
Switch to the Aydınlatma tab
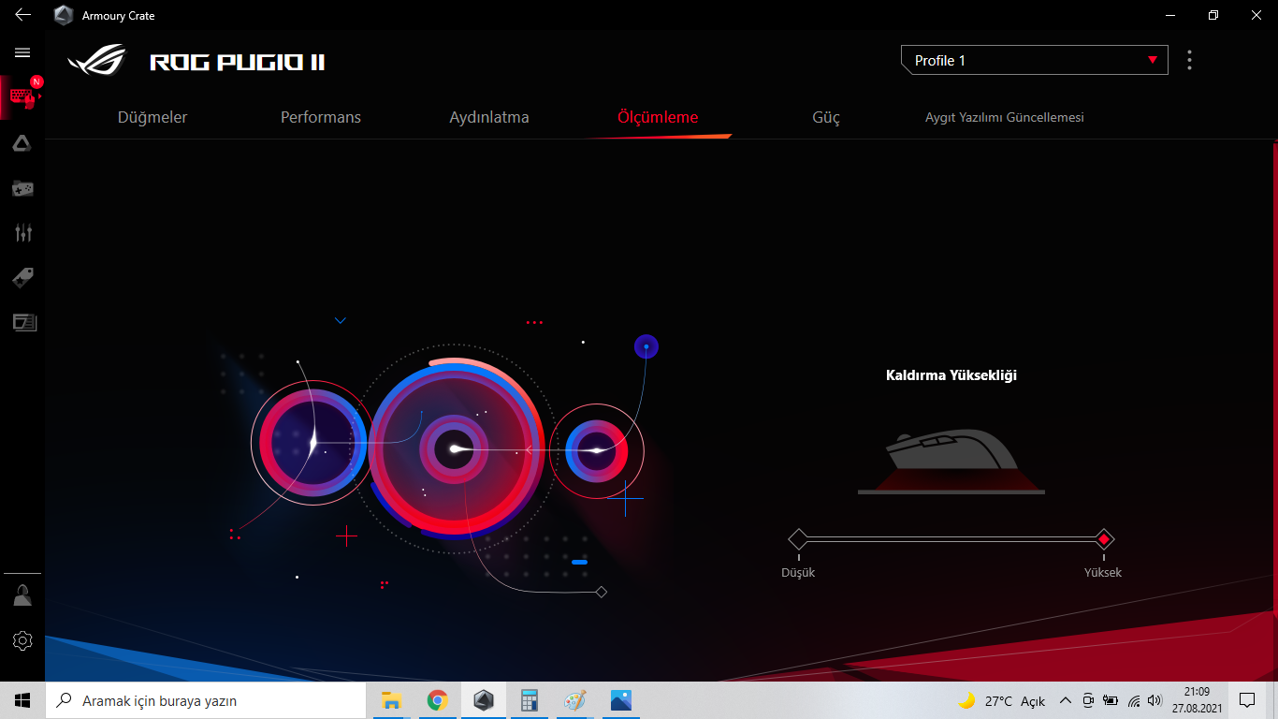pos(489,117)
